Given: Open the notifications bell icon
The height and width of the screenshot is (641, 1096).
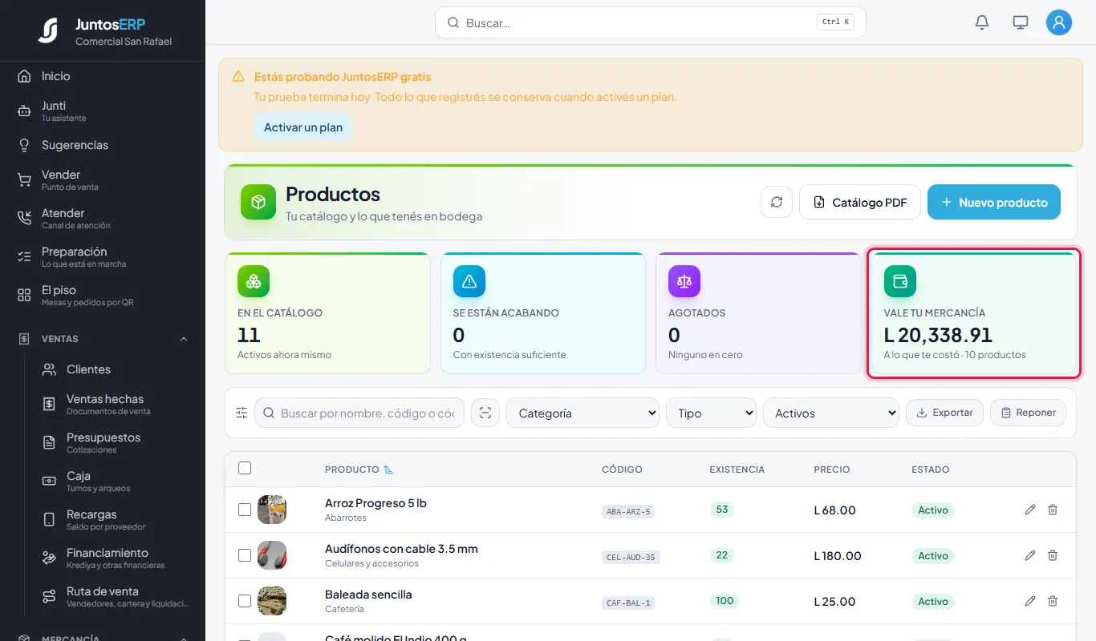Looking at the screenshot, I should [x=982, y=22].
